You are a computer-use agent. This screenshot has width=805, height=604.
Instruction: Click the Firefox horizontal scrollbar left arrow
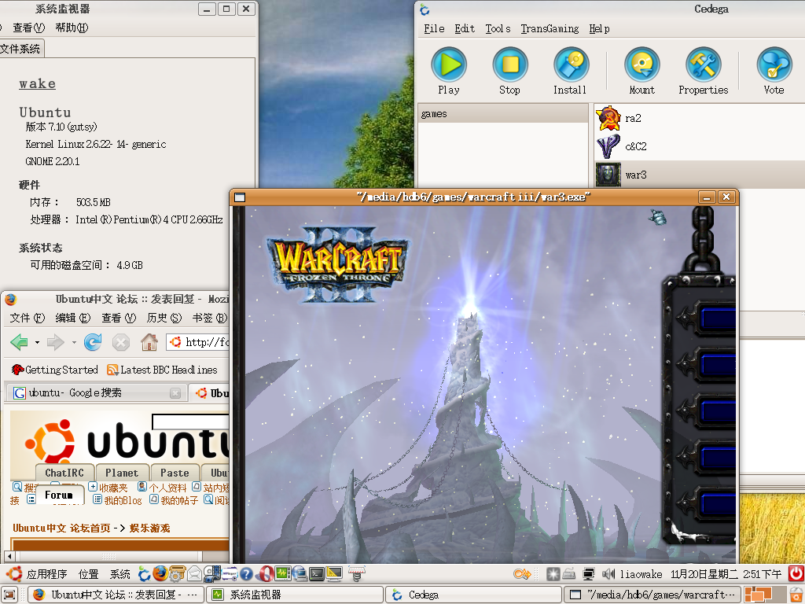9,556
